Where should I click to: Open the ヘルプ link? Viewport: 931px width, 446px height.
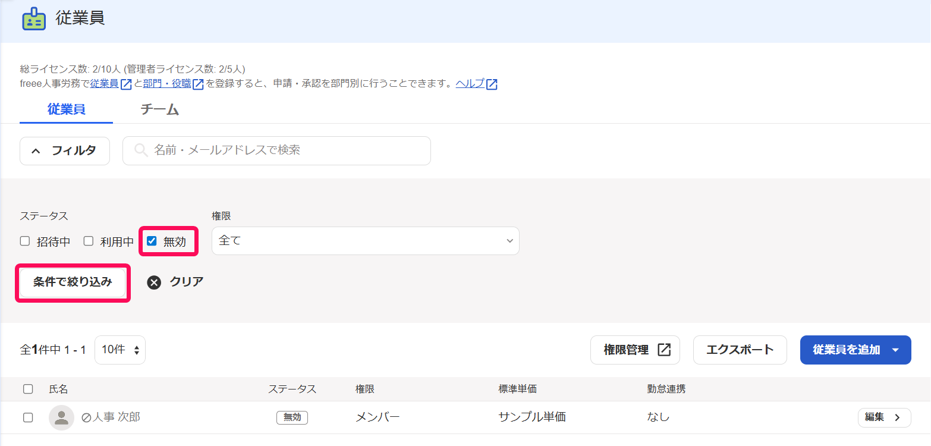[470, 84]
